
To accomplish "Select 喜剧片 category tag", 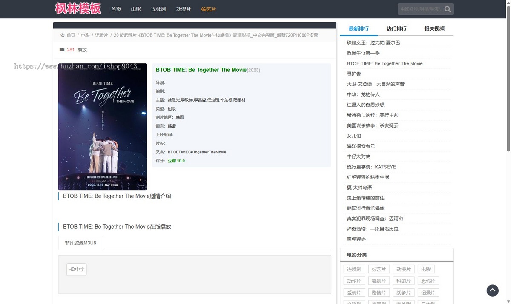I will (x=379, y=281).
